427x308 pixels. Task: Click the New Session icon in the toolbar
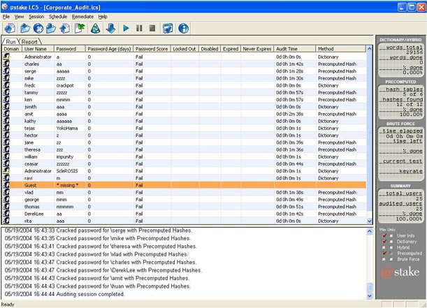10,29
